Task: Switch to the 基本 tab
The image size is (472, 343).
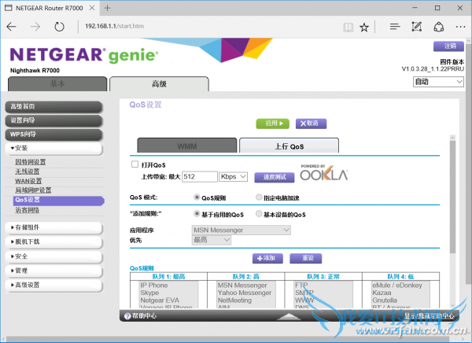Action: 57,84
